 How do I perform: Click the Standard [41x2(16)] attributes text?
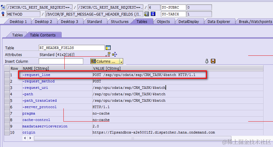click(x=57, y=55)
